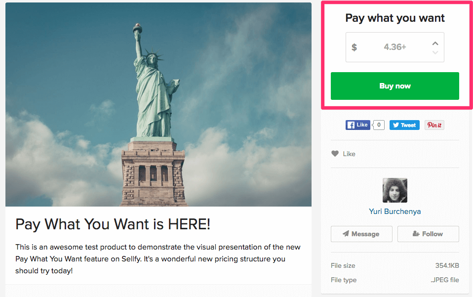The height and width of the screenshot is (297, 473).
Task: Click the green Buy now button
Action: [394, 86]
